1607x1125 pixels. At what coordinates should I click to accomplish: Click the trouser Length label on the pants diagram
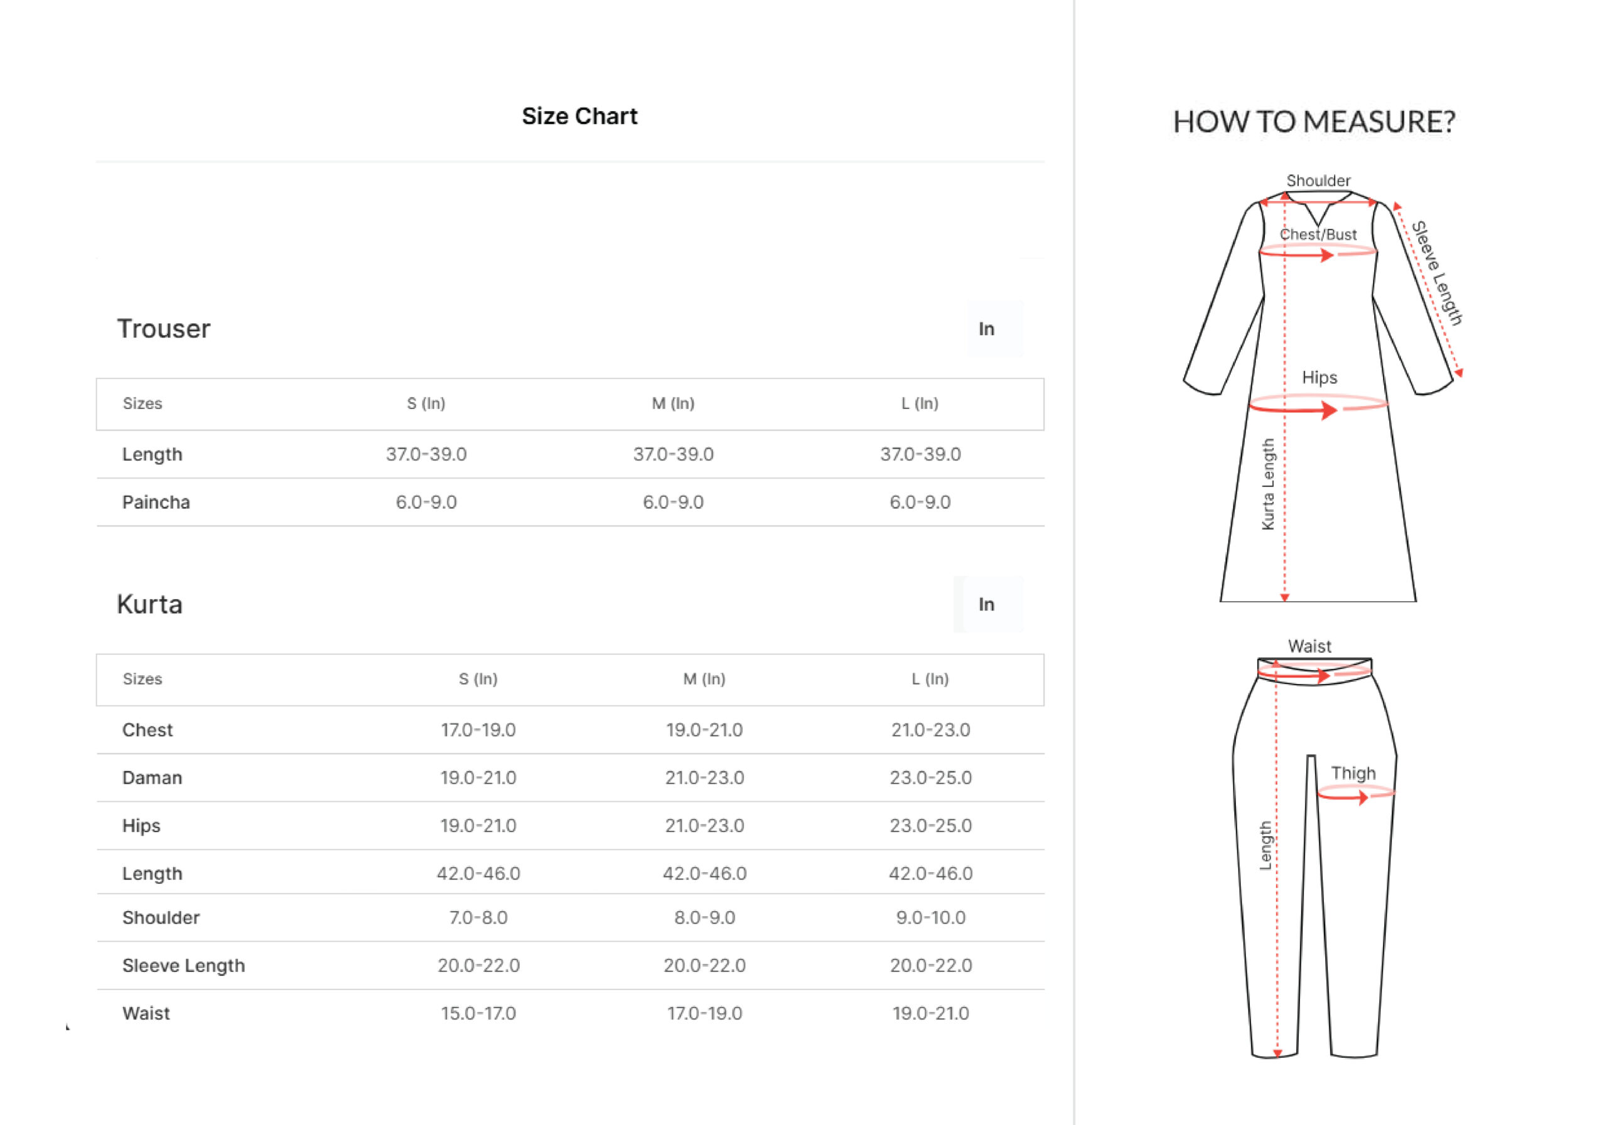(x=1266, y=846)
